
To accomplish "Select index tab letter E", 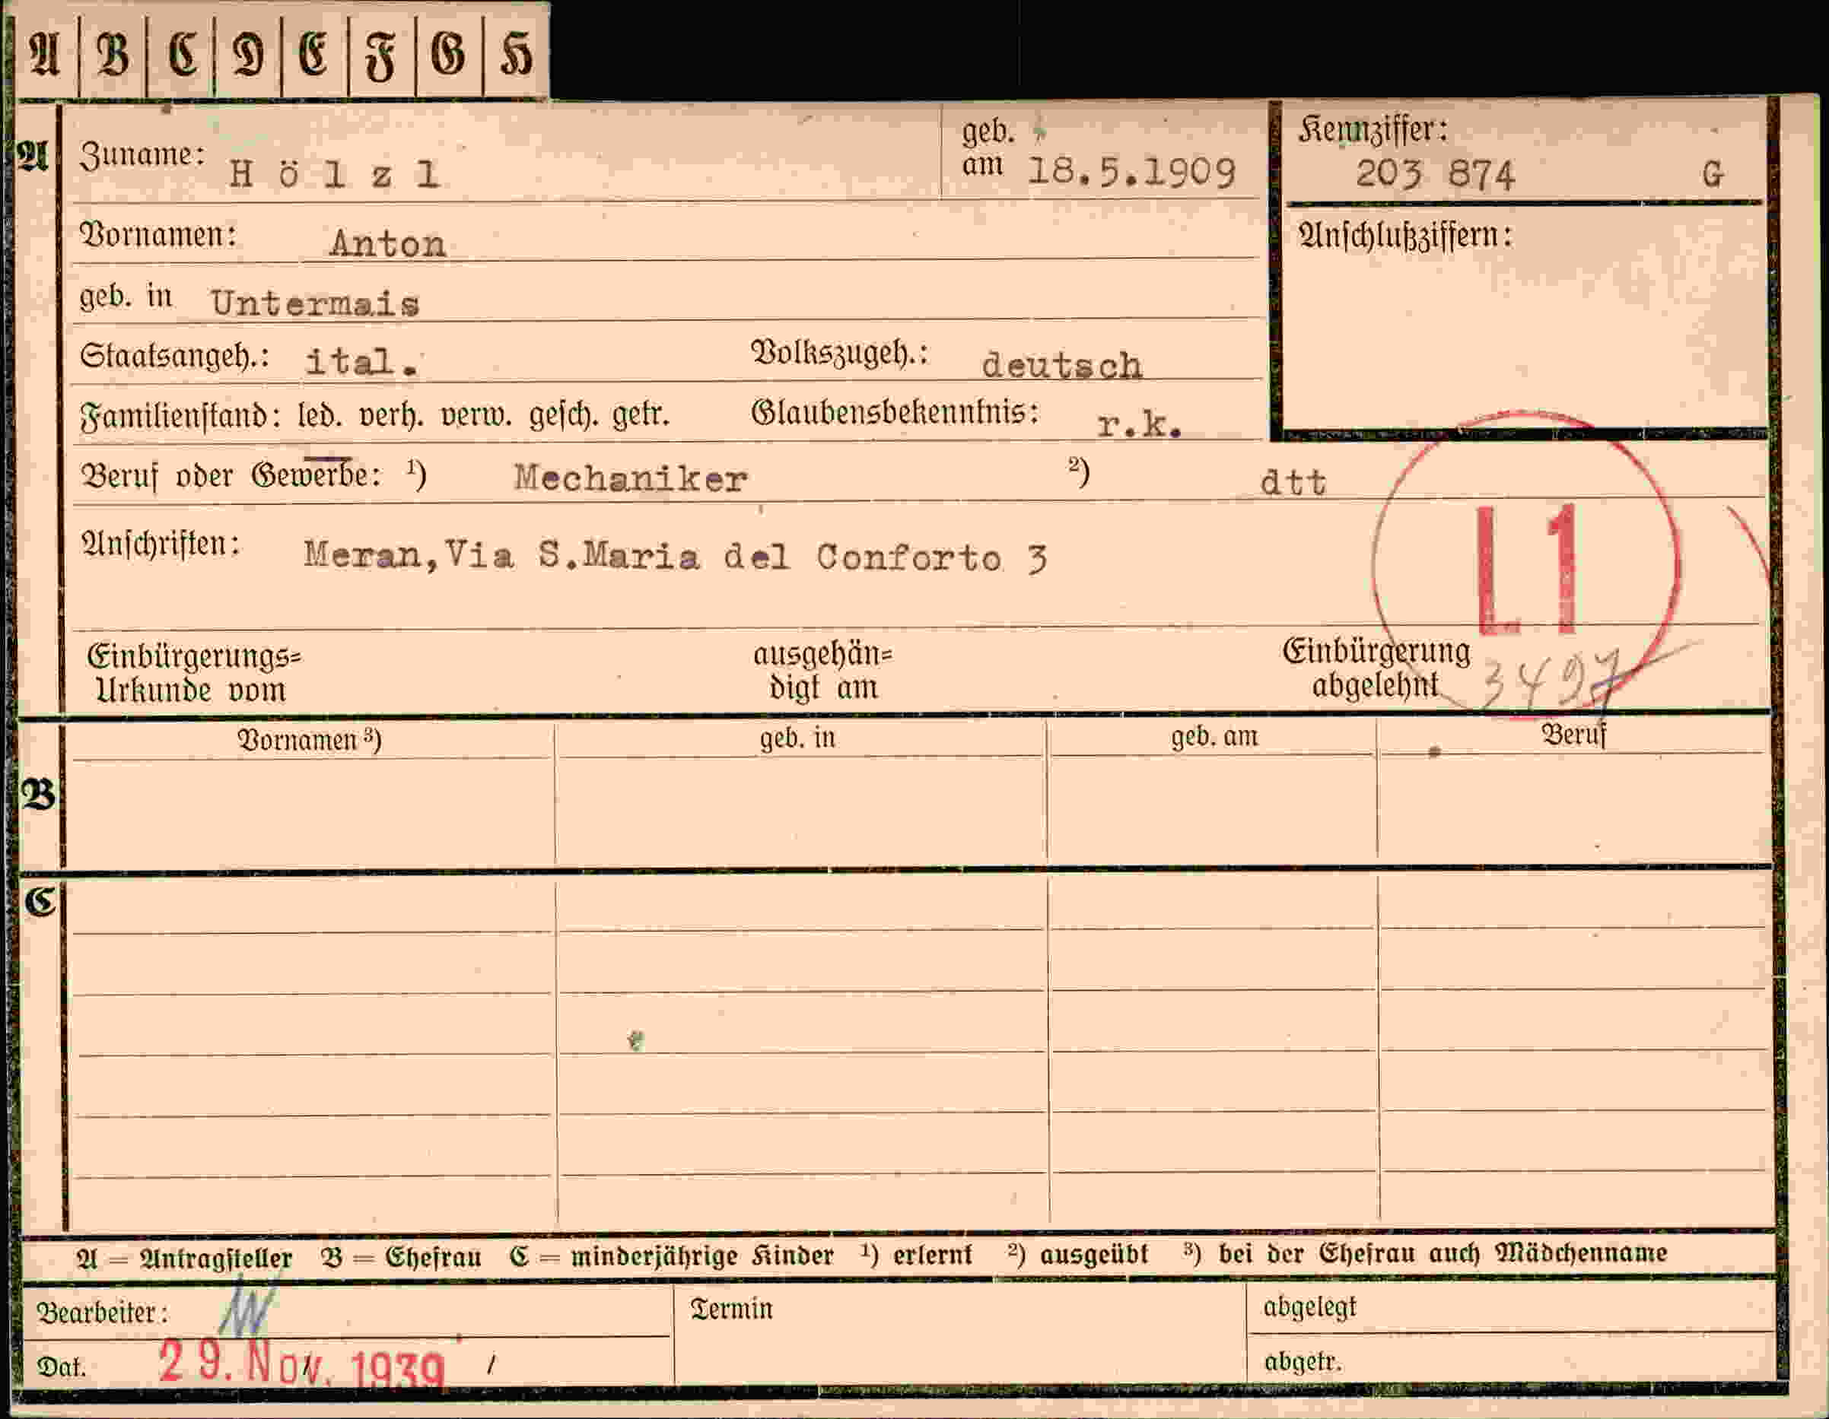I will click(x=315, y=56).
